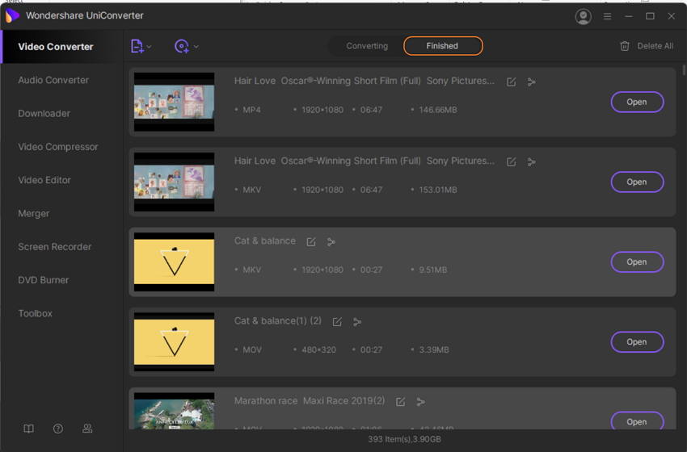Click the 9.51MB file size text

tap(433, 270)
